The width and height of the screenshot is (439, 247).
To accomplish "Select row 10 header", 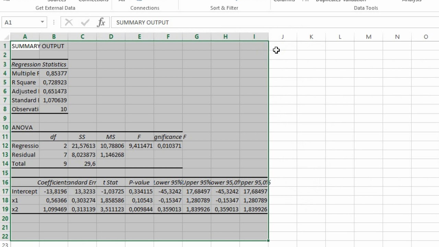I will pyautogui.click(x=5, y=127).
